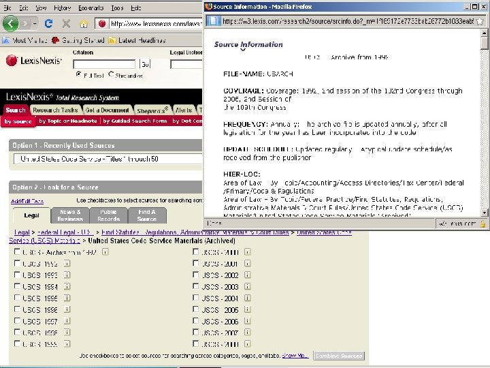Open the recent pages history dropdown arrow
The image size is (490, 368).
pyautogui.click(x=35, y=23)
